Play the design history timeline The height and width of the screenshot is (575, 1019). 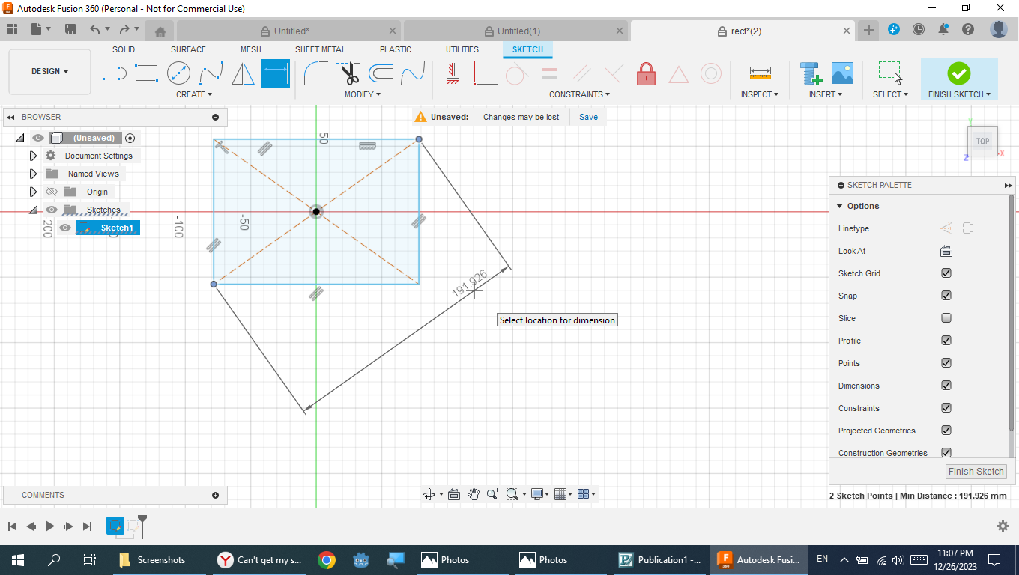pyautogui.click(x=49, y=526)
